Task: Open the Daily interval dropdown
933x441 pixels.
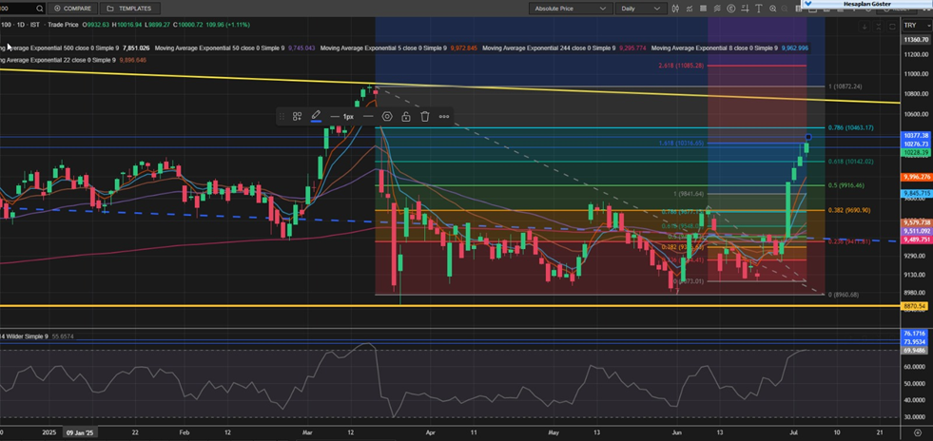Action: click(641, 9)
